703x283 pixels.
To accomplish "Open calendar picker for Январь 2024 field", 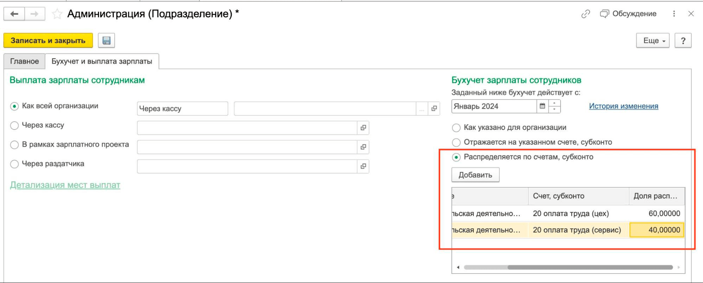I will (x=542, y=106).
